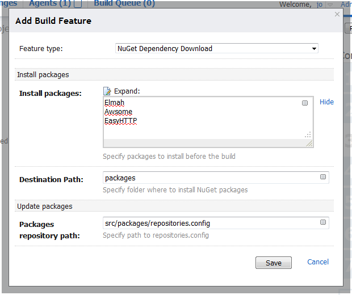Screen dimensions: 352x295
Task: Grab the textarea resize handle corner
Action: (309, 144)
